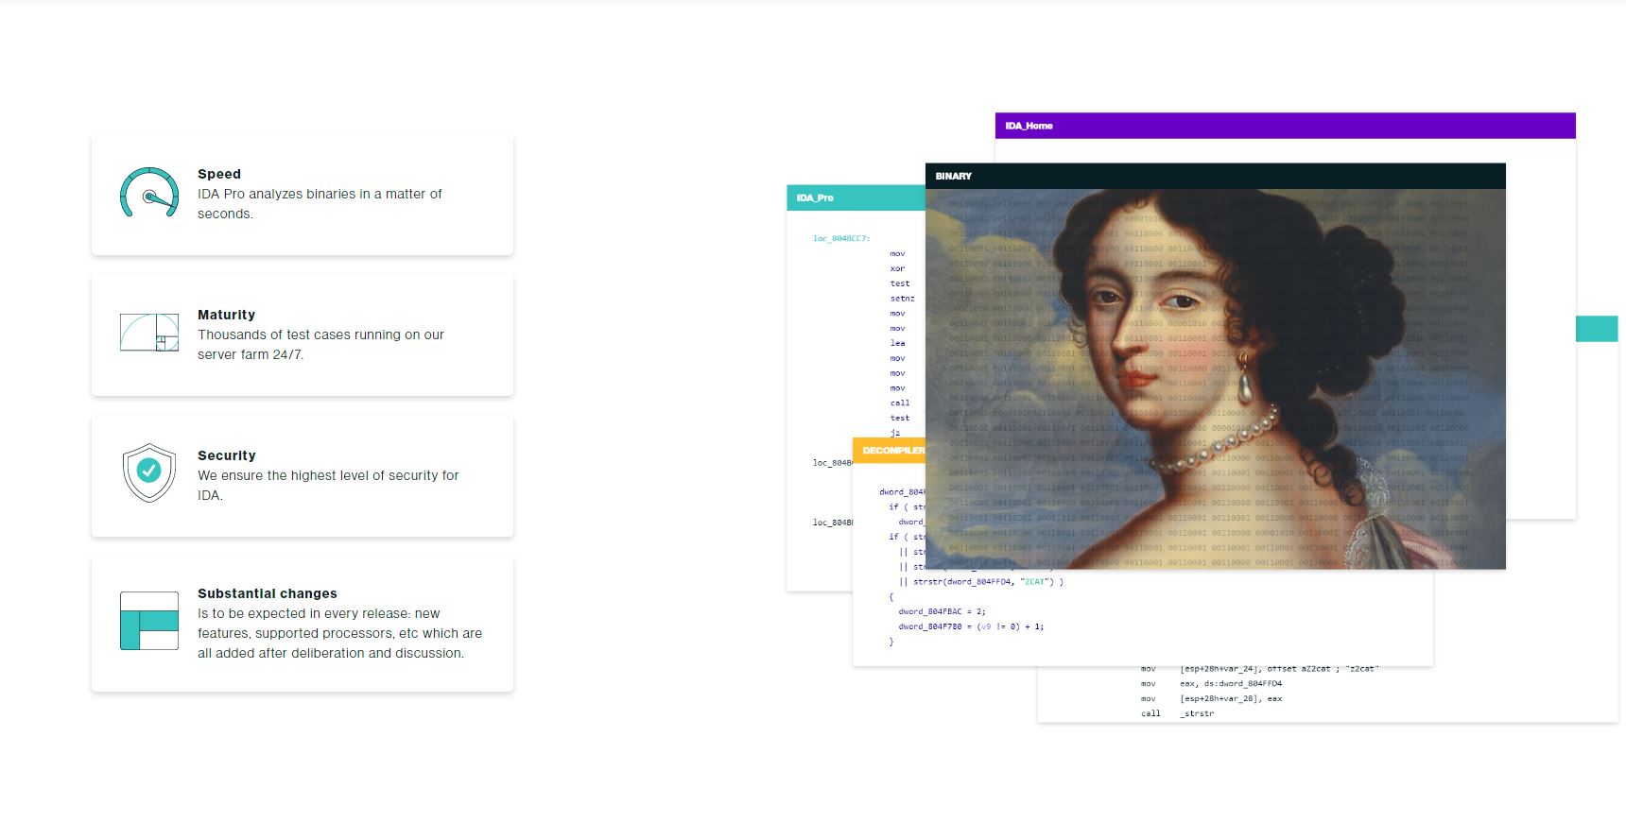
Task: Select the Substantial changes heading
Action: (268, 593)
